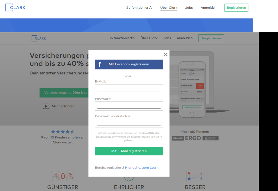Image resolution: width=278 pixels, height=191 pixels.
Task: Click the BESSER heading
Action: pyautogui.click(x=195, y=187)
